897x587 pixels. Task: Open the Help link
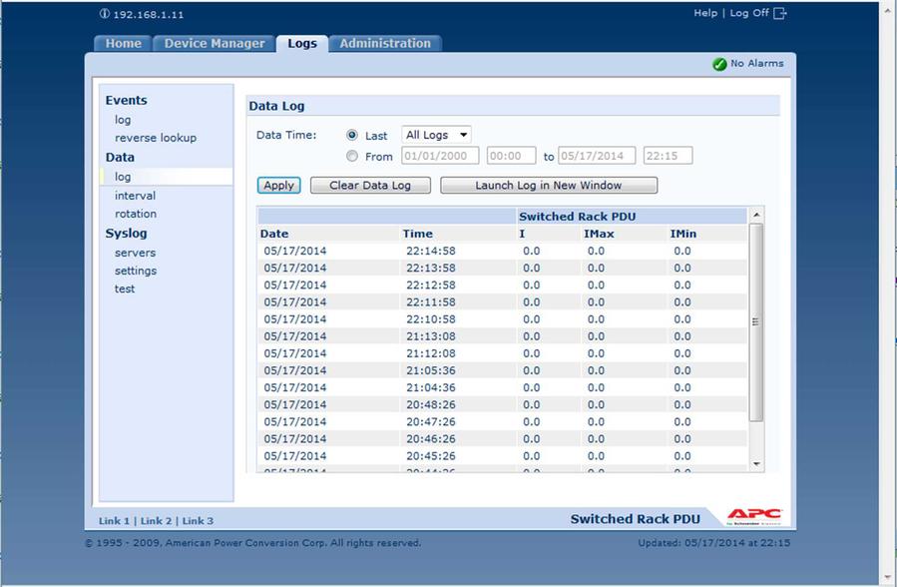click(x=705, y=13)
